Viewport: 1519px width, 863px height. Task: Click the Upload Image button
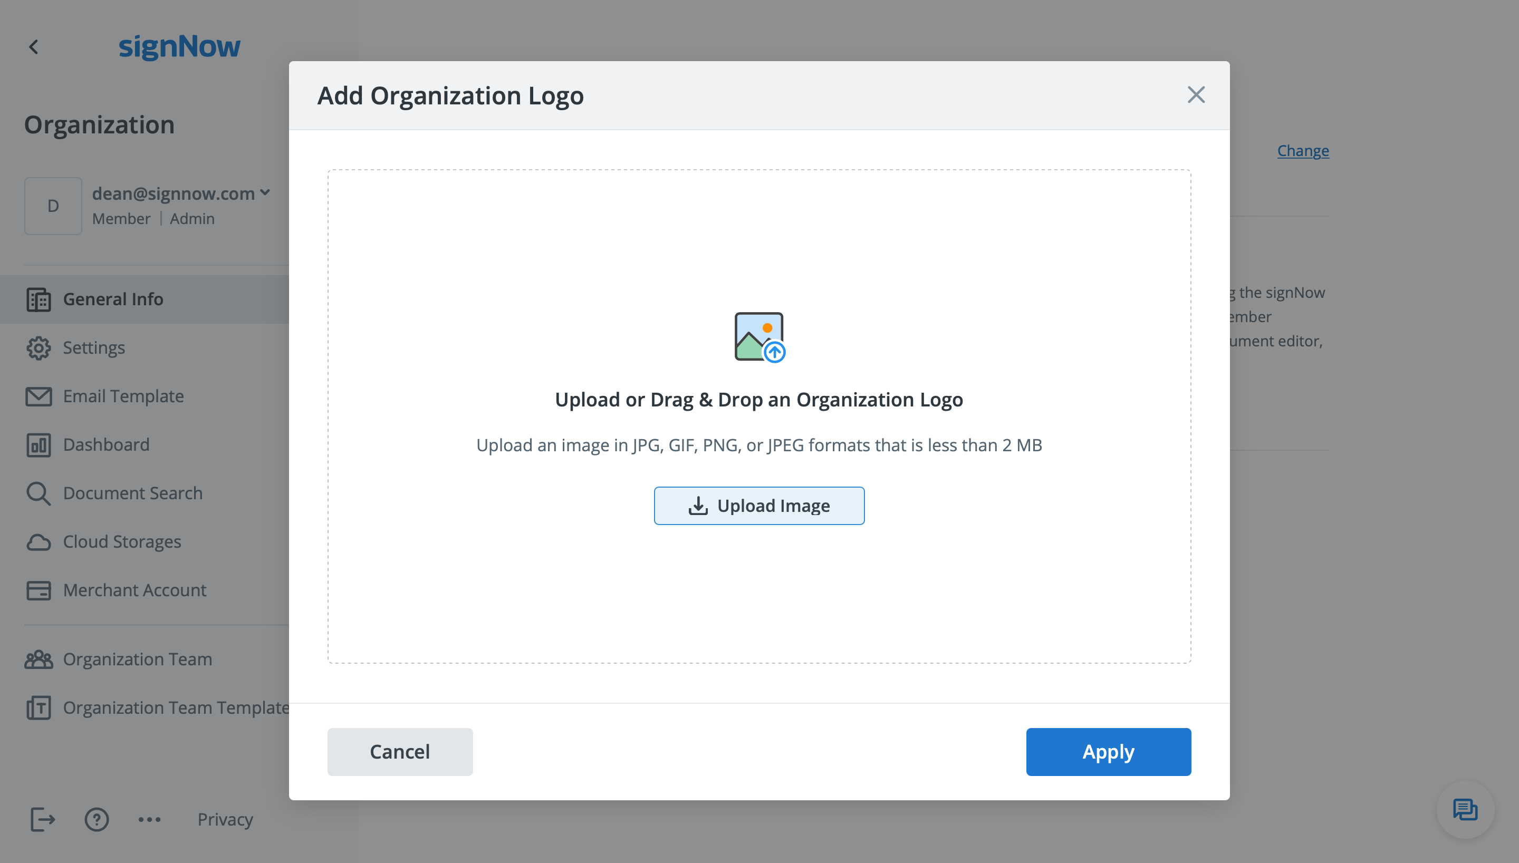(758, 506)
